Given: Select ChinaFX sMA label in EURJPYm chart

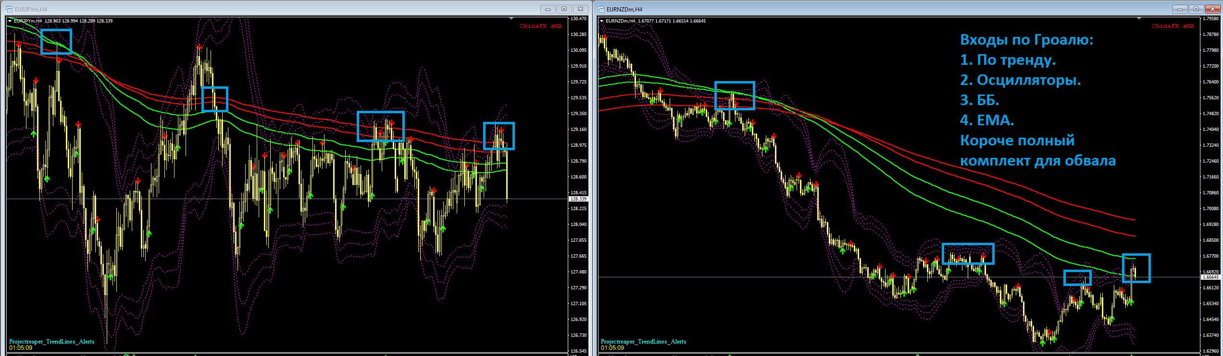Looking at the screenshot, I should click(541, 26).
